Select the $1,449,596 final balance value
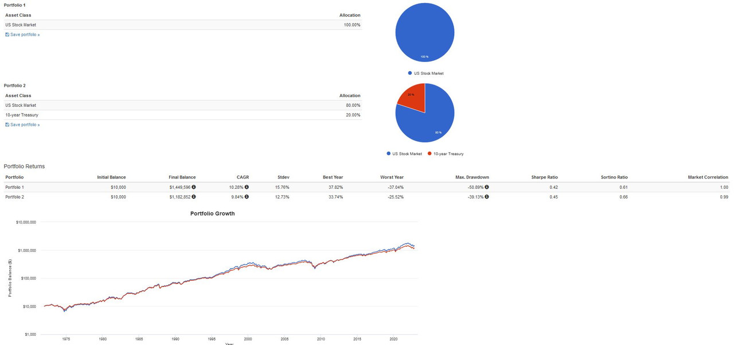This screenshot has width=734, height=345. pos(179,187)
